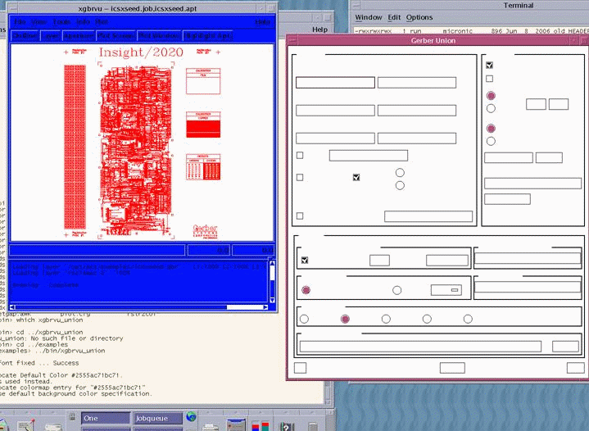Image resolution: width=589 pixels, height=431 pixels.
Task: Open the Help menu in xgbrvu window
Action: 263,22
